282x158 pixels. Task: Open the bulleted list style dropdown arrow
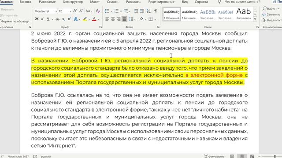(111, 11)
